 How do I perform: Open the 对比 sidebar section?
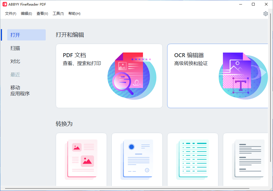click(x=15, y=61)
